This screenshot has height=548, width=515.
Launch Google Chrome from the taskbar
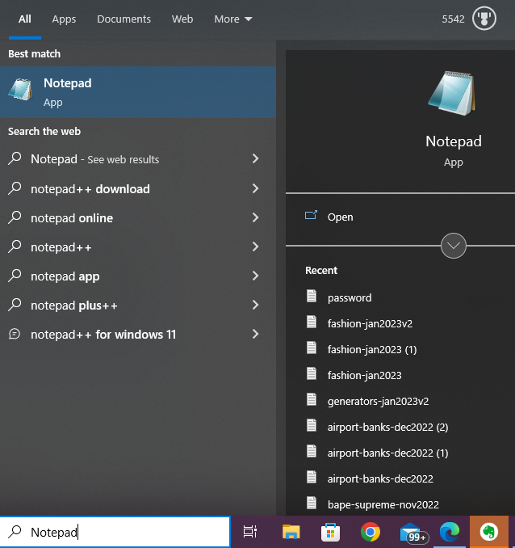click(370, 532)
